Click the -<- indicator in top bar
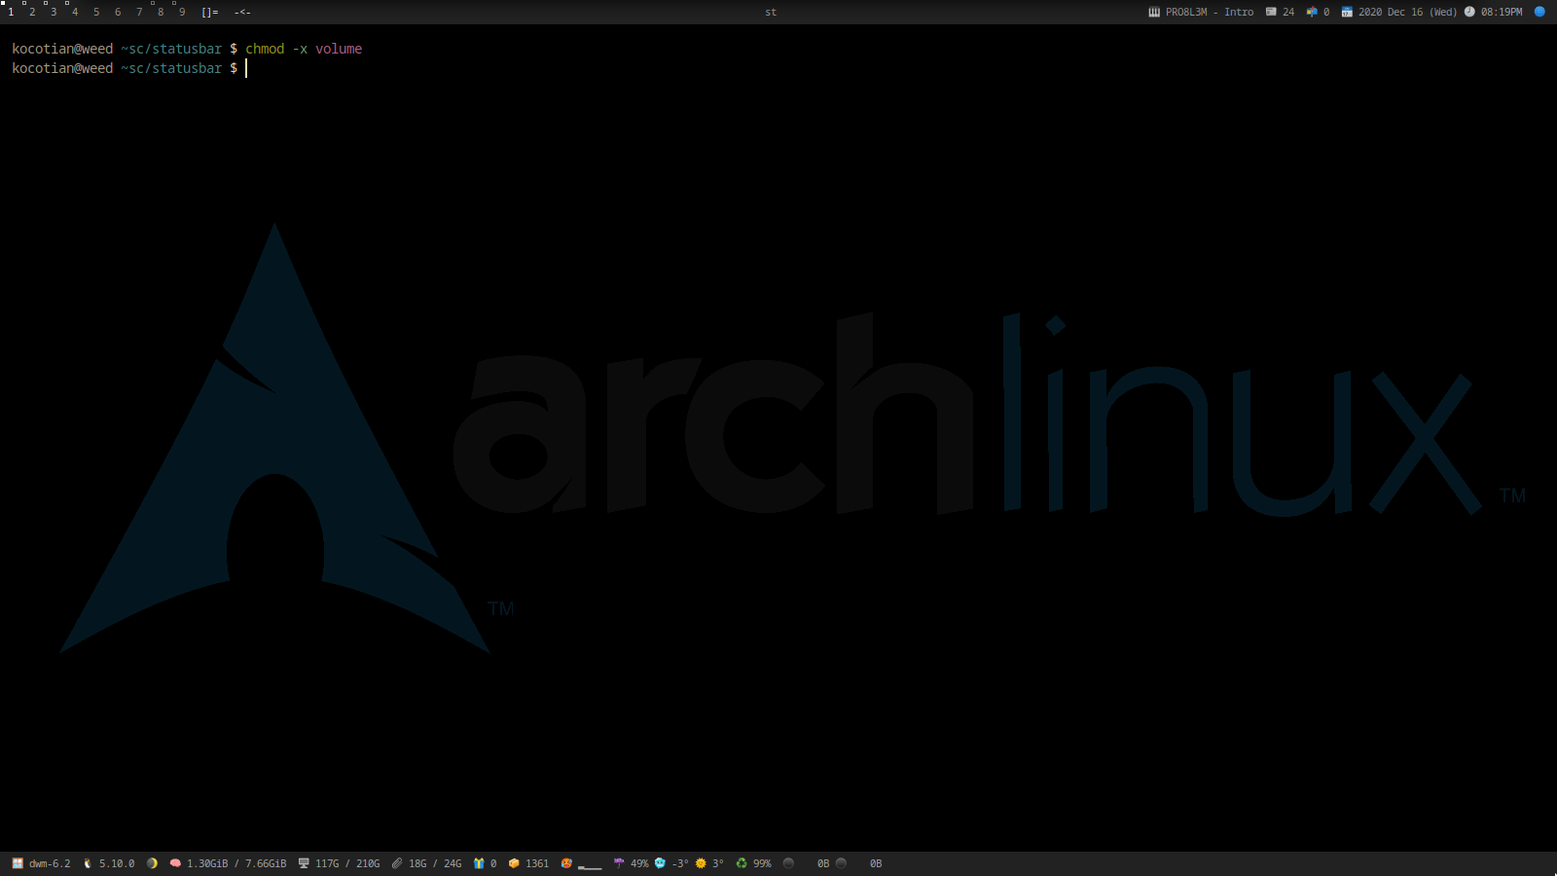 242,13
